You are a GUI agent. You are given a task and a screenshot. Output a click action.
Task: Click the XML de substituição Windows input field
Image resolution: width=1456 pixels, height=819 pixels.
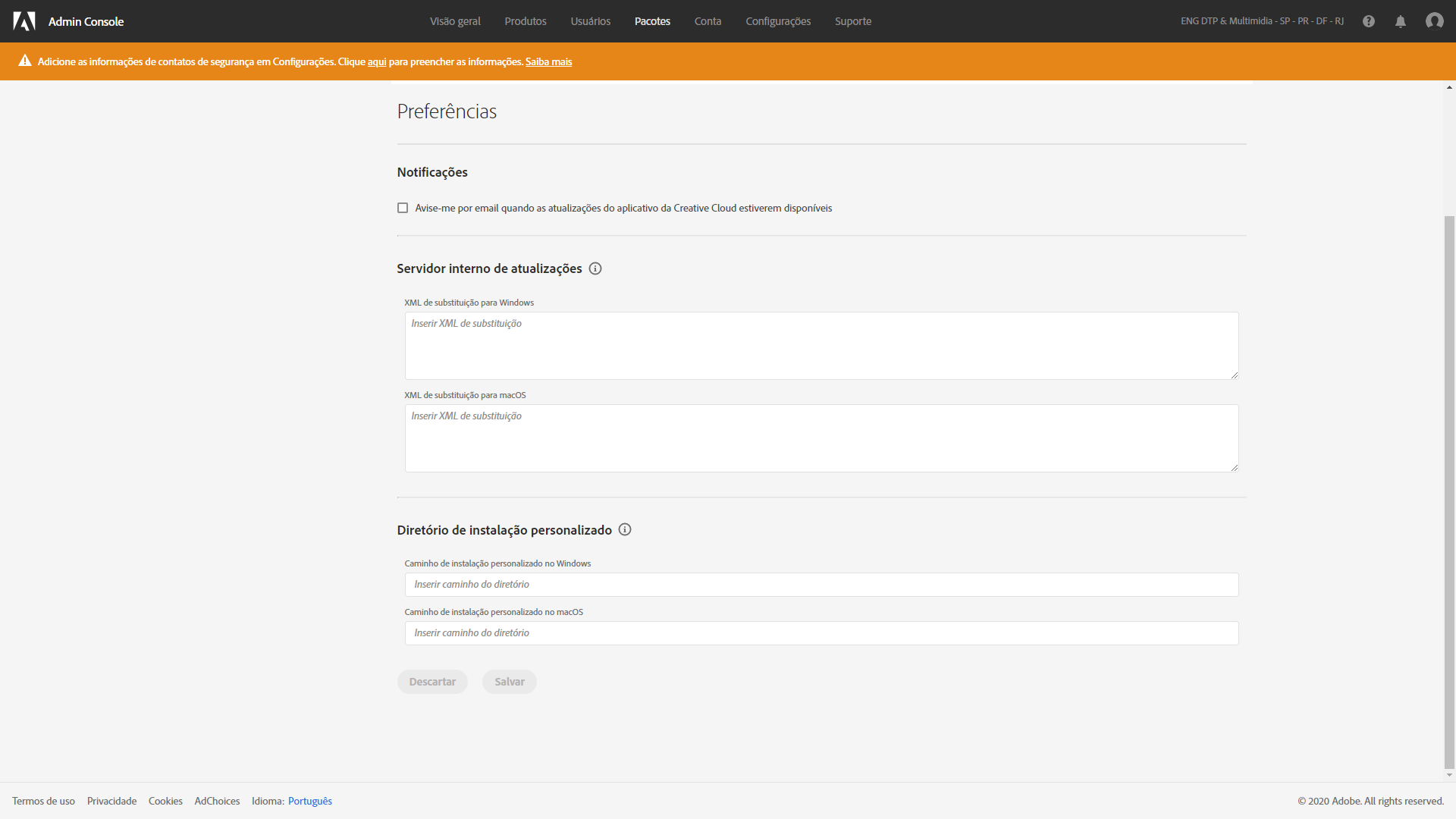[x=821, y=345]
